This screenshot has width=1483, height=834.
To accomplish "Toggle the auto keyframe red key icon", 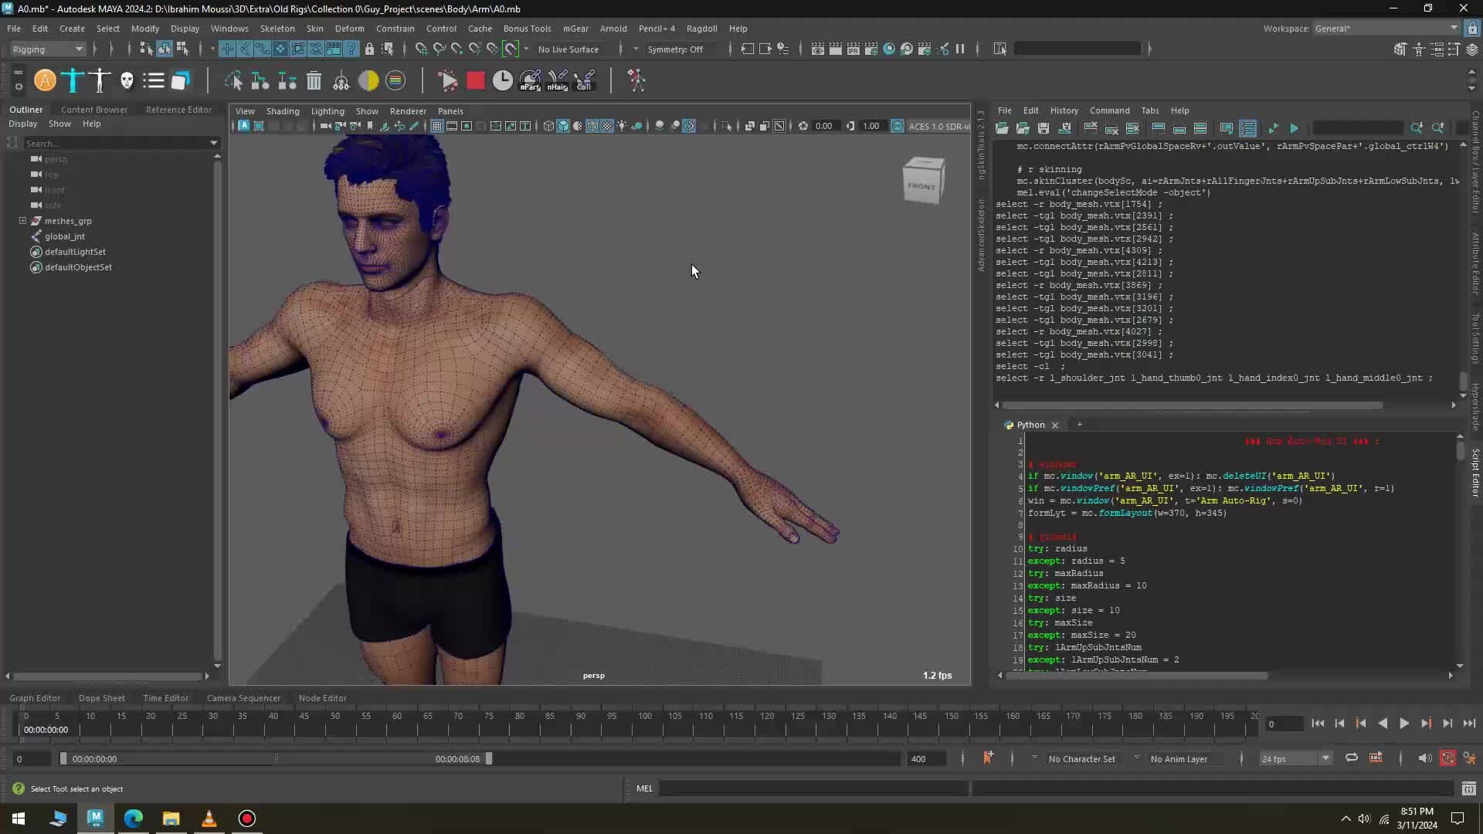I will (1447, 758).
